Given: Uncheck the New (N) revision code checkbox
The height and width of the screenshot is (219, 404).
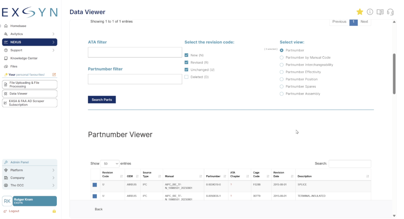Looking at the screenshot, I should 186,55.
